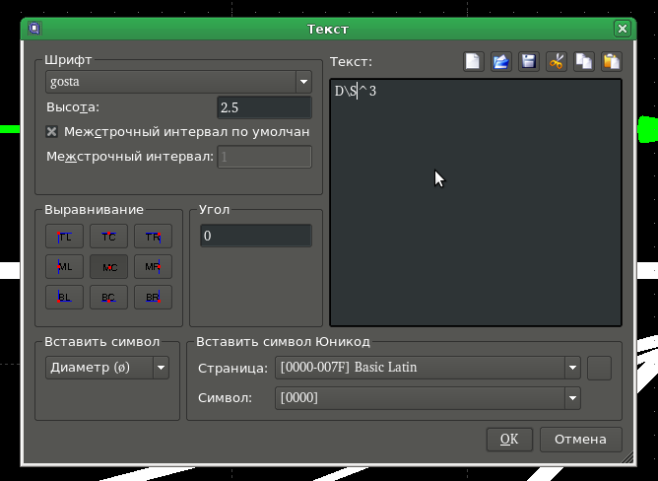Set alignment to top center (TC)
The width and height of the screenshot is (658, 481).
click(108, 237)
